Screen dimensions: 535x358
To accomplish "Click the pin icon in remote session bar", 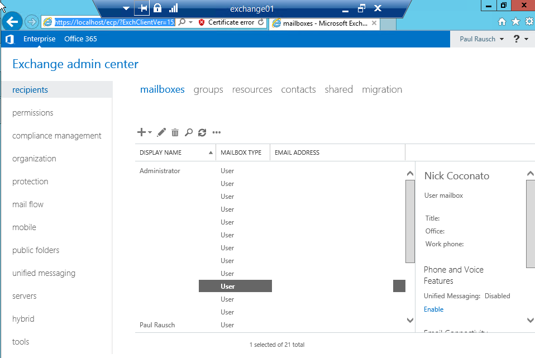I will point(142,8).
